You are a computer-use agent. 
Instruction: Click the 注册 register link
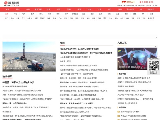tap(149, 5)
